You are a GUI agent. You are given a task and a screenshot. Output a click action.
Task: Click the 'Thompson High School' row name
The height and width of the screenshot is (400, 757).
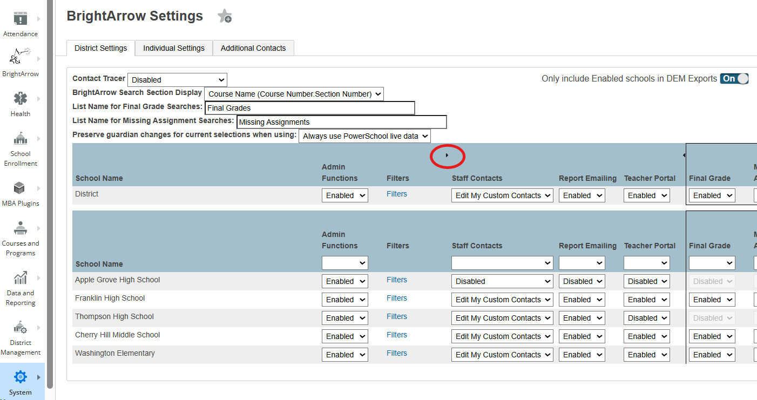(x=114, y=316)
